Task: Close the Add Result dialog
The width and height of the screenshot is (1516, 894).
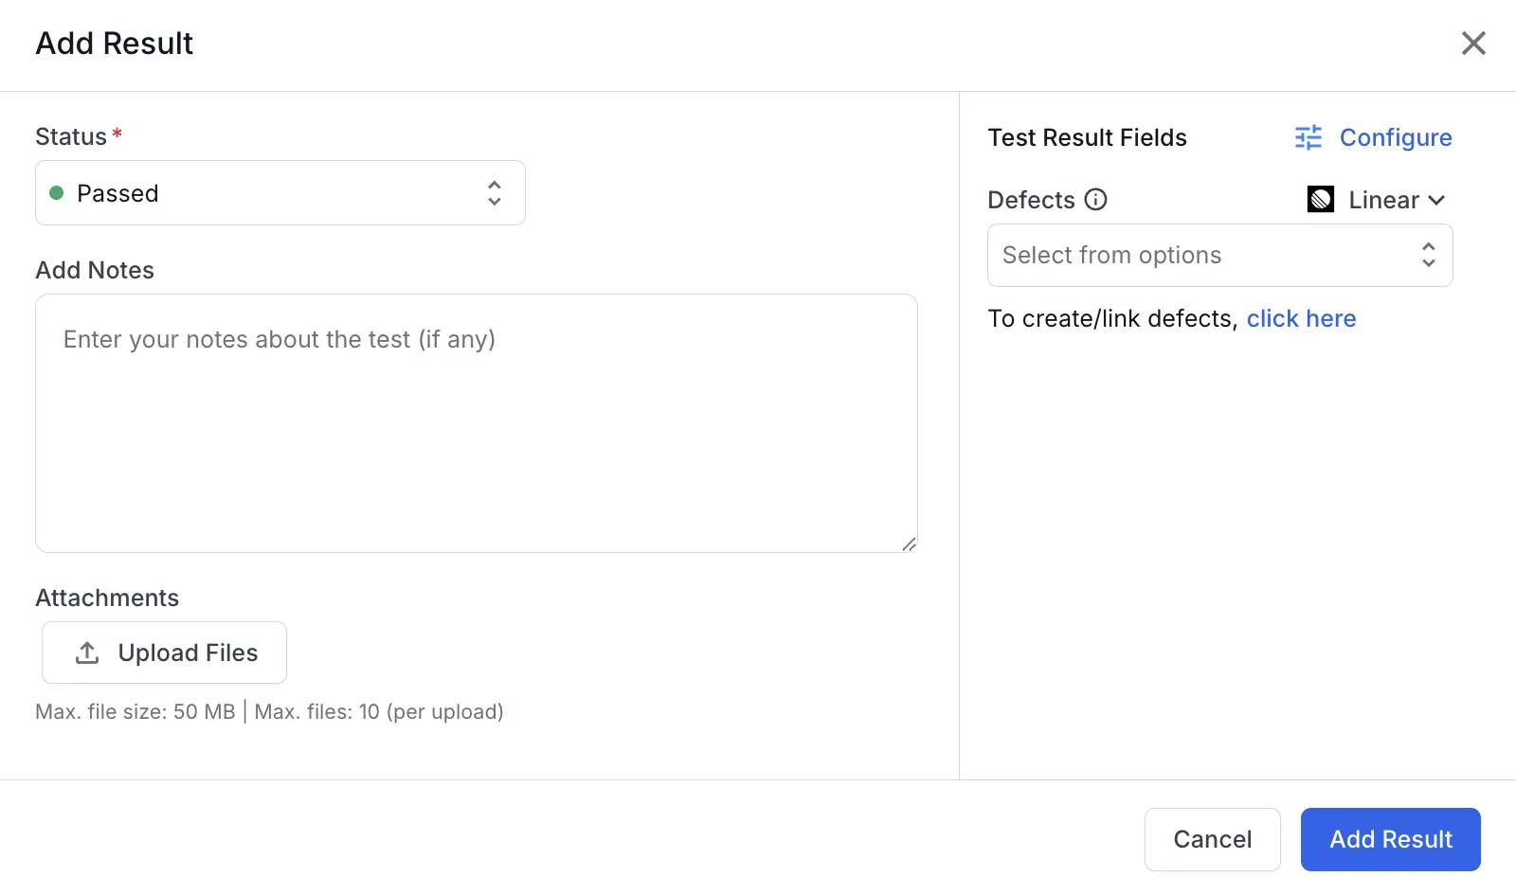Action: tap(1473, 43)
